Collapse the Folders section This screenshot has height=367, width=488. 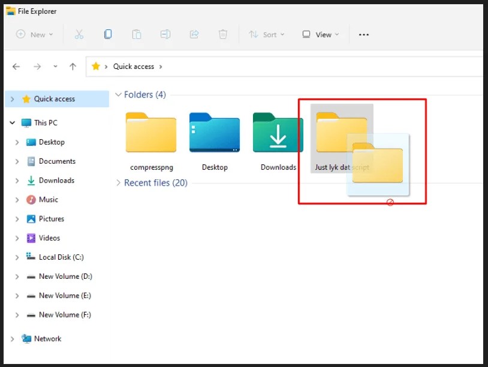click(x=118, y=94)
